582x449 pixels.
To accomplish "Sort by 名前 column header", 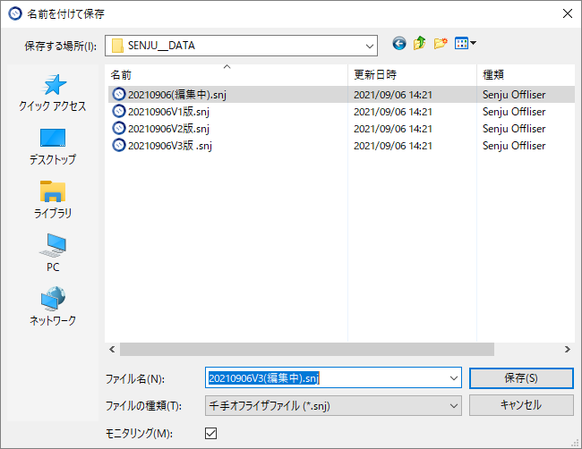I will pos(227,75).
